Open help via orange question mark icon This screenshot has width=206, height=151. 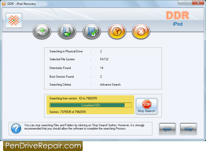point(117,31)
